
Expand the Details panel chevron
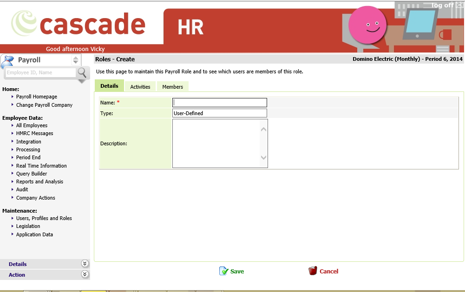point(85,264)
